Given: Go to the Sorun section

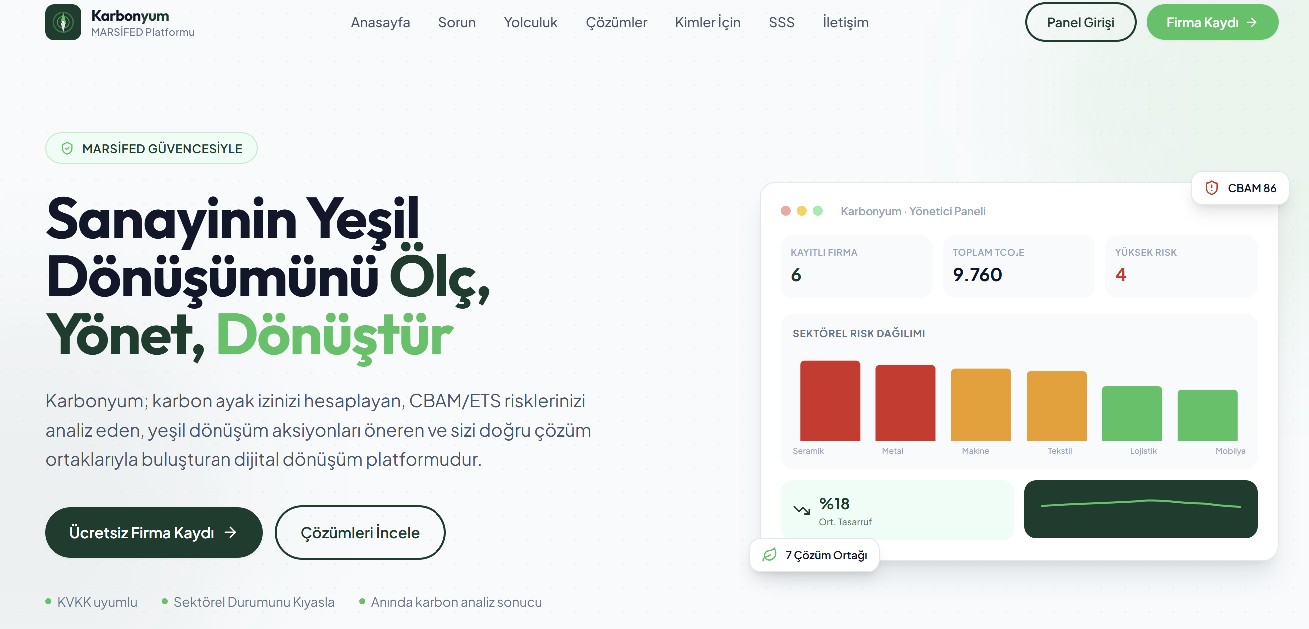Looking at the screenshot, I should [457, 22].
